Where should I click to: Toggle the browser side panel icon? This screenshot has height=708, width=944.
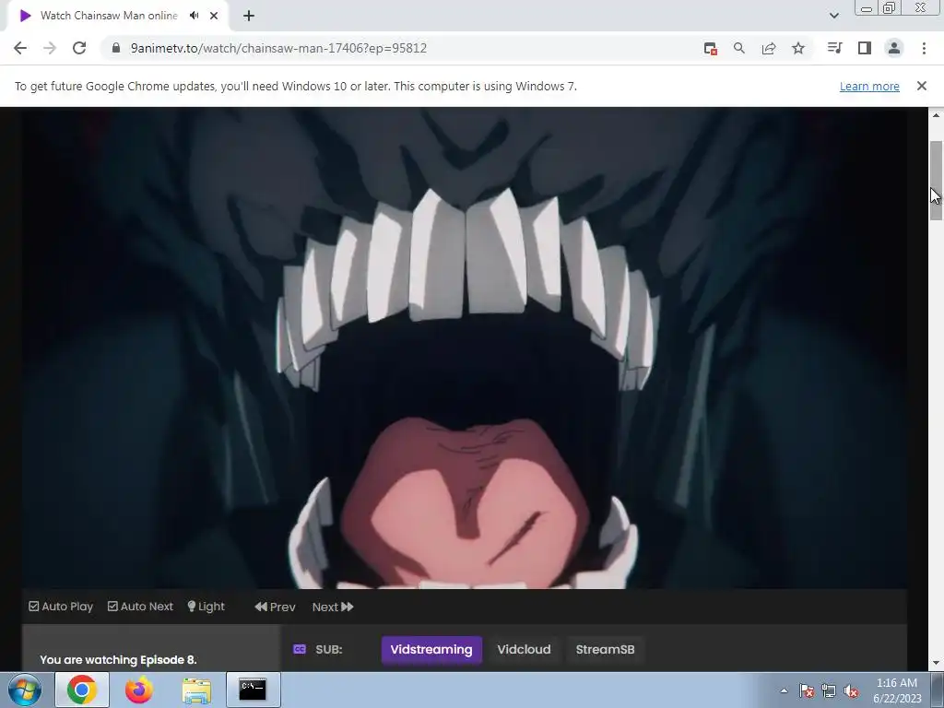coord(865,48)
